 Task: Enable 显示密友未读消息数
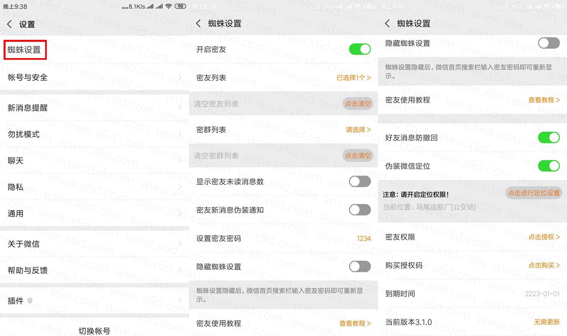359,181
